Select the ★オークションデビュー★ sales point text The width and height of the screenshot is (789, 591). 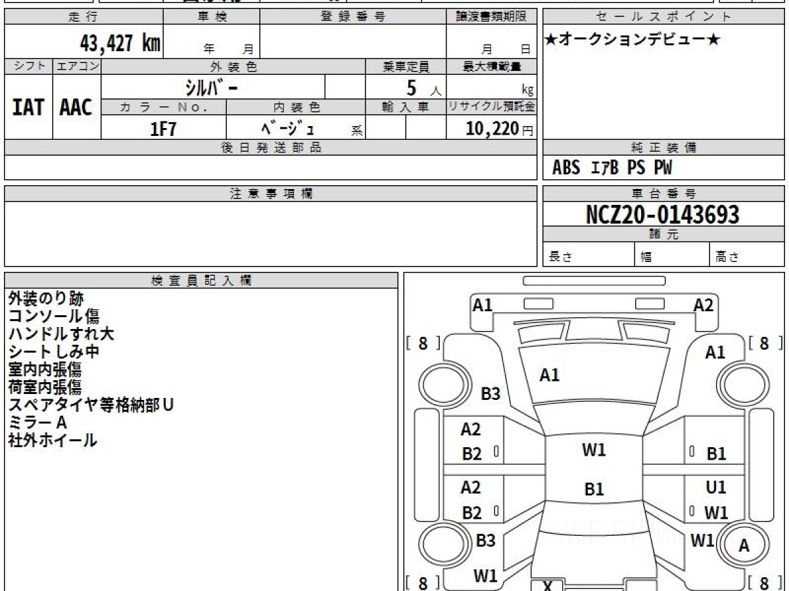tap(633, 40)
